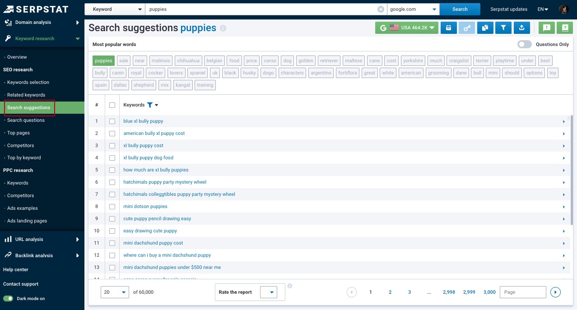Turn off Dark mode switch
577x310 pixels.
point(8,298)
